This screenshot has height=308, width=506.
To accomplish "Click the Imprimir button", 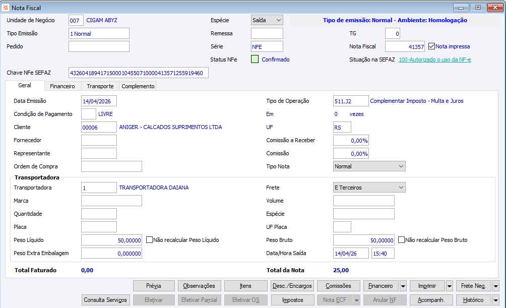I will 427,286.
